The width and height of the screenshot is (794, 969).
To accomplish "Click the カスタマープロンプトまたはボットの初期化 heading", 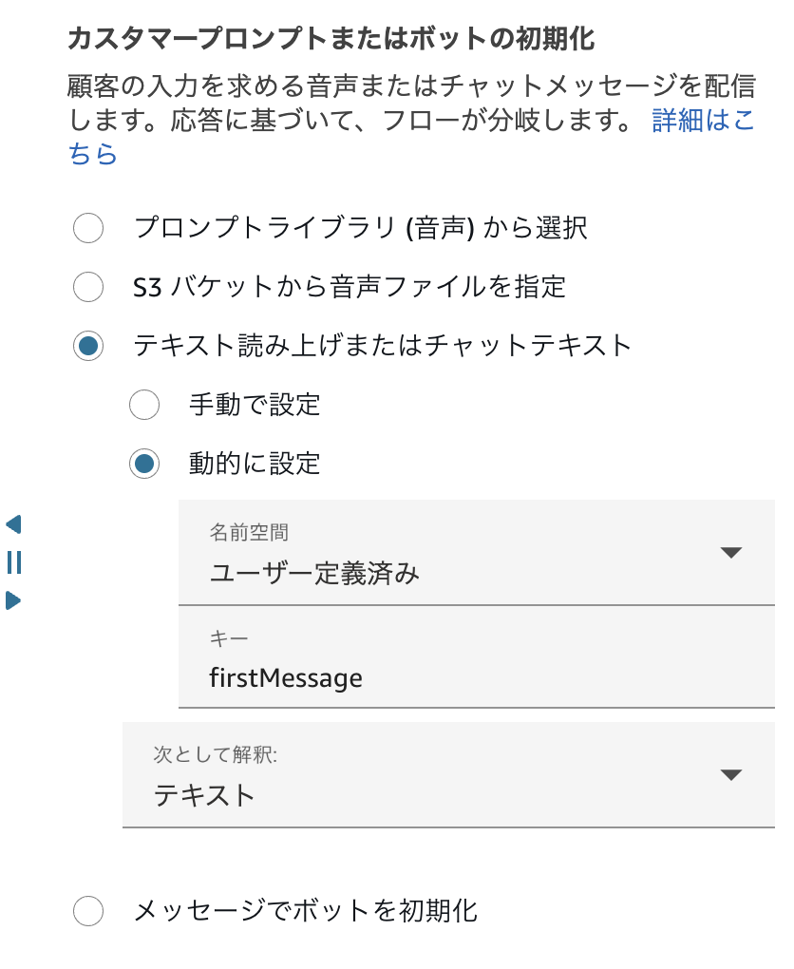I will pos(331,39).
